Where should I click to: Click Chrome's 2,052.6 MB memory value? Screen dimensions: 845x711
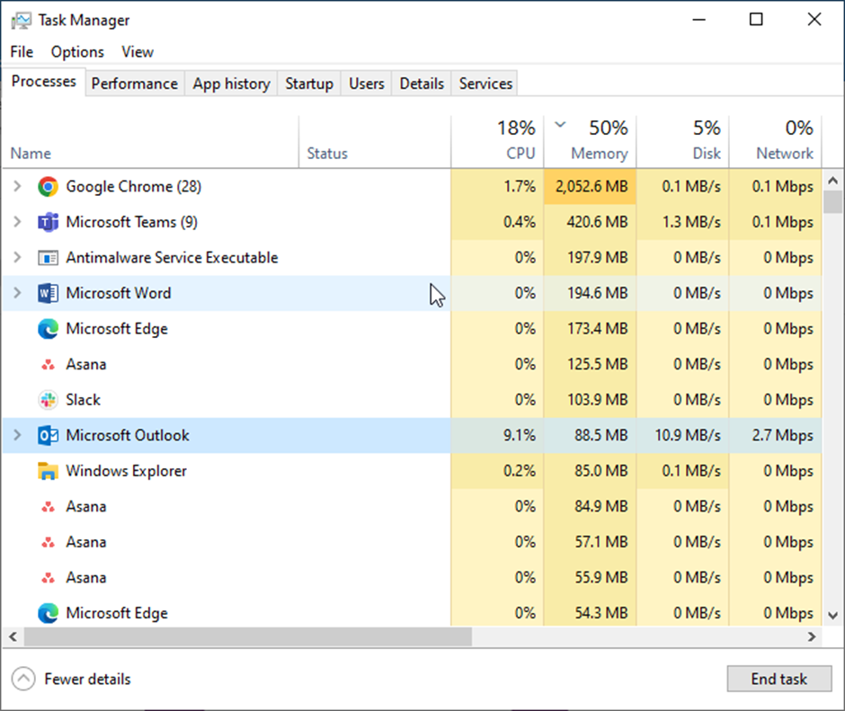point(591,186)
